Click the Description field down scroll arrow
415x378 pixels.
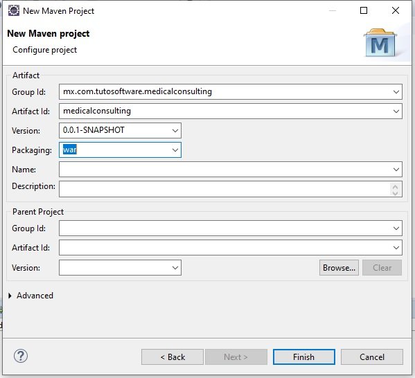pos(395,193)
